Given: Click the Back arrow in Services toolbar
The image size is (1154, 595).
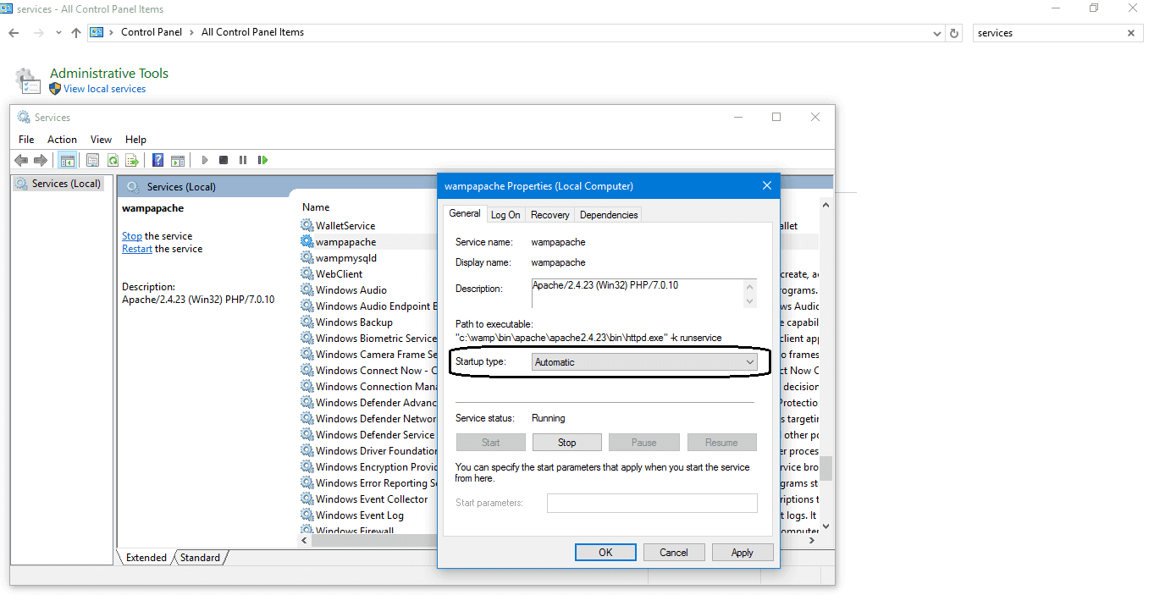Looking at the screenshot, I should tap(21, 160).
